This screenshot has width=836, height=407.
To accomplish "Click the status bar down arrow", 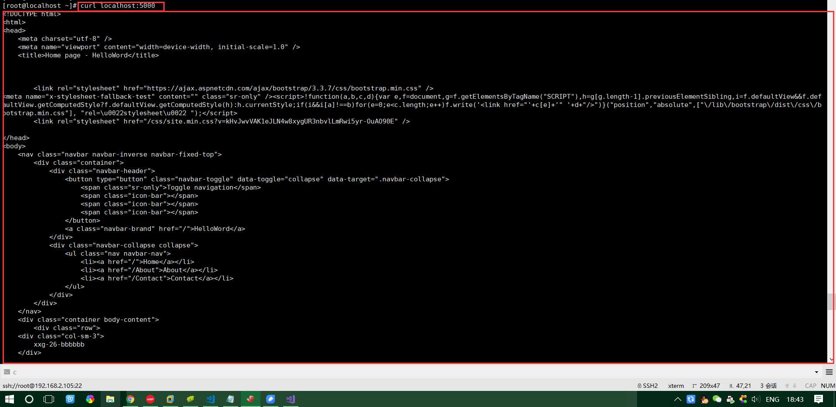I will 795,386.
